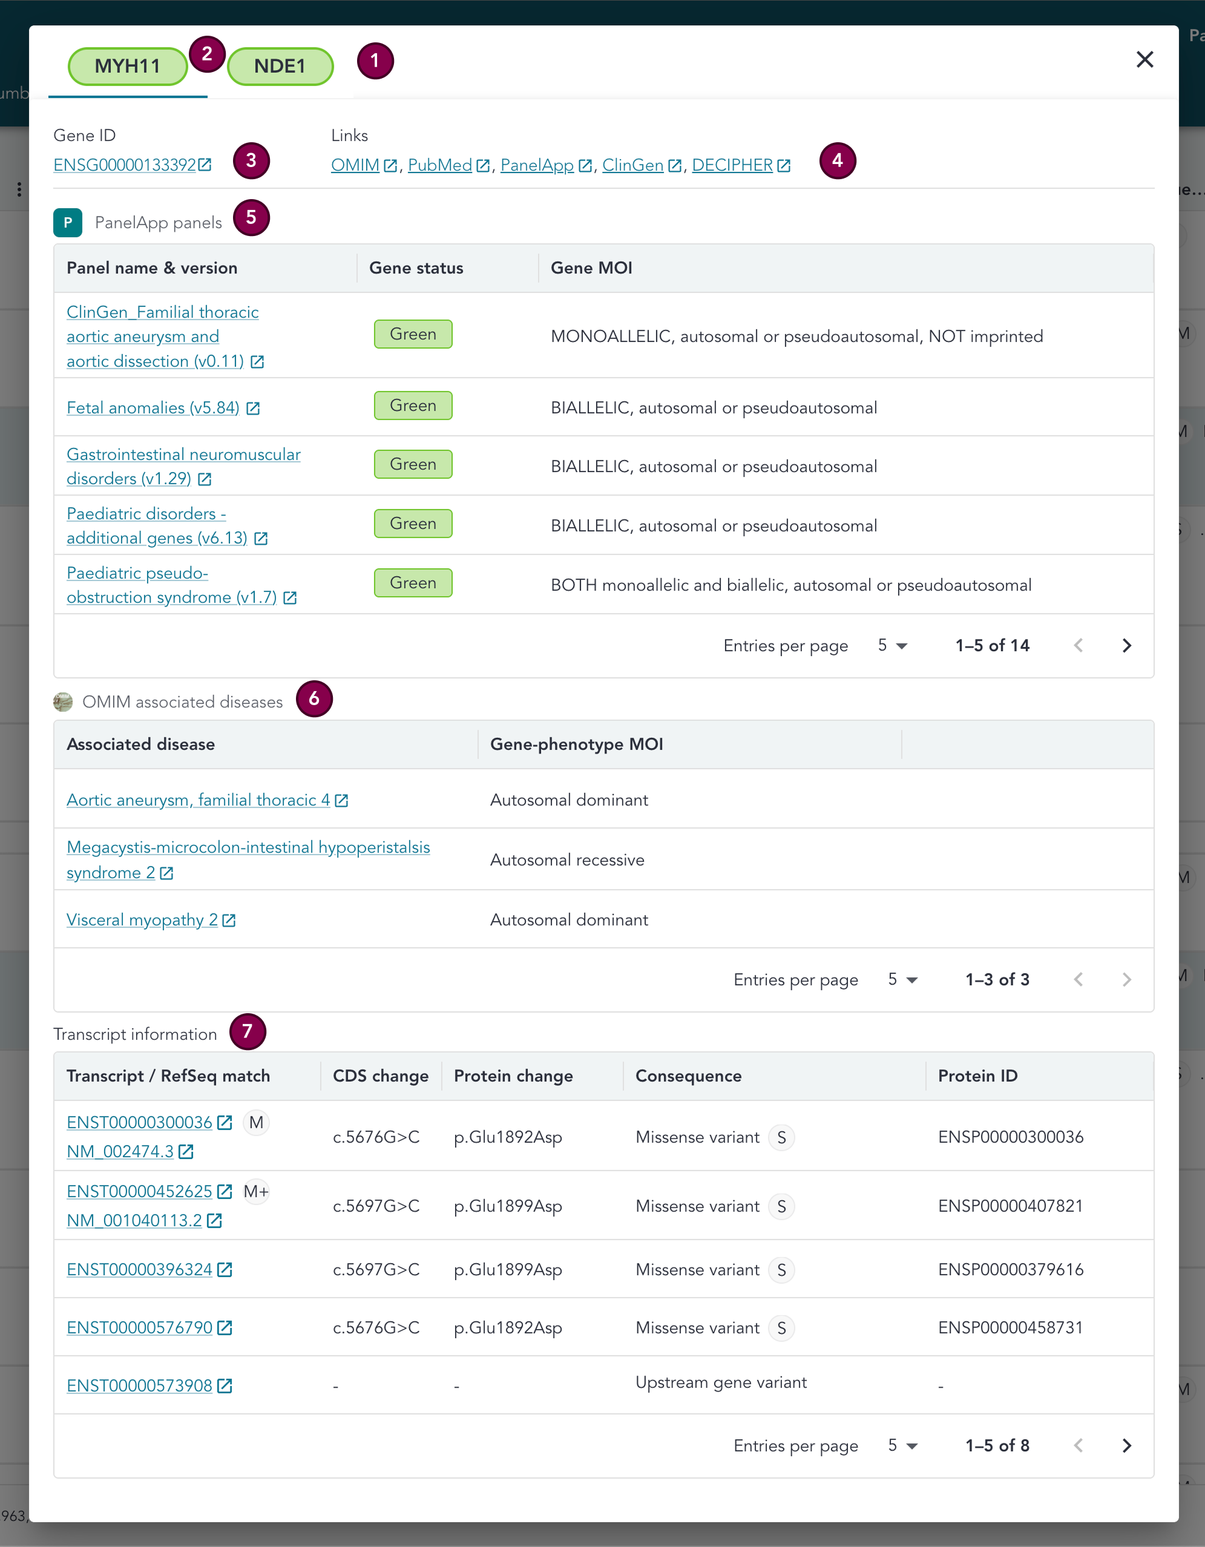Click the external link icon after ENSG00000133392
Screen dimensions: 1205x1547
[205, 165]
